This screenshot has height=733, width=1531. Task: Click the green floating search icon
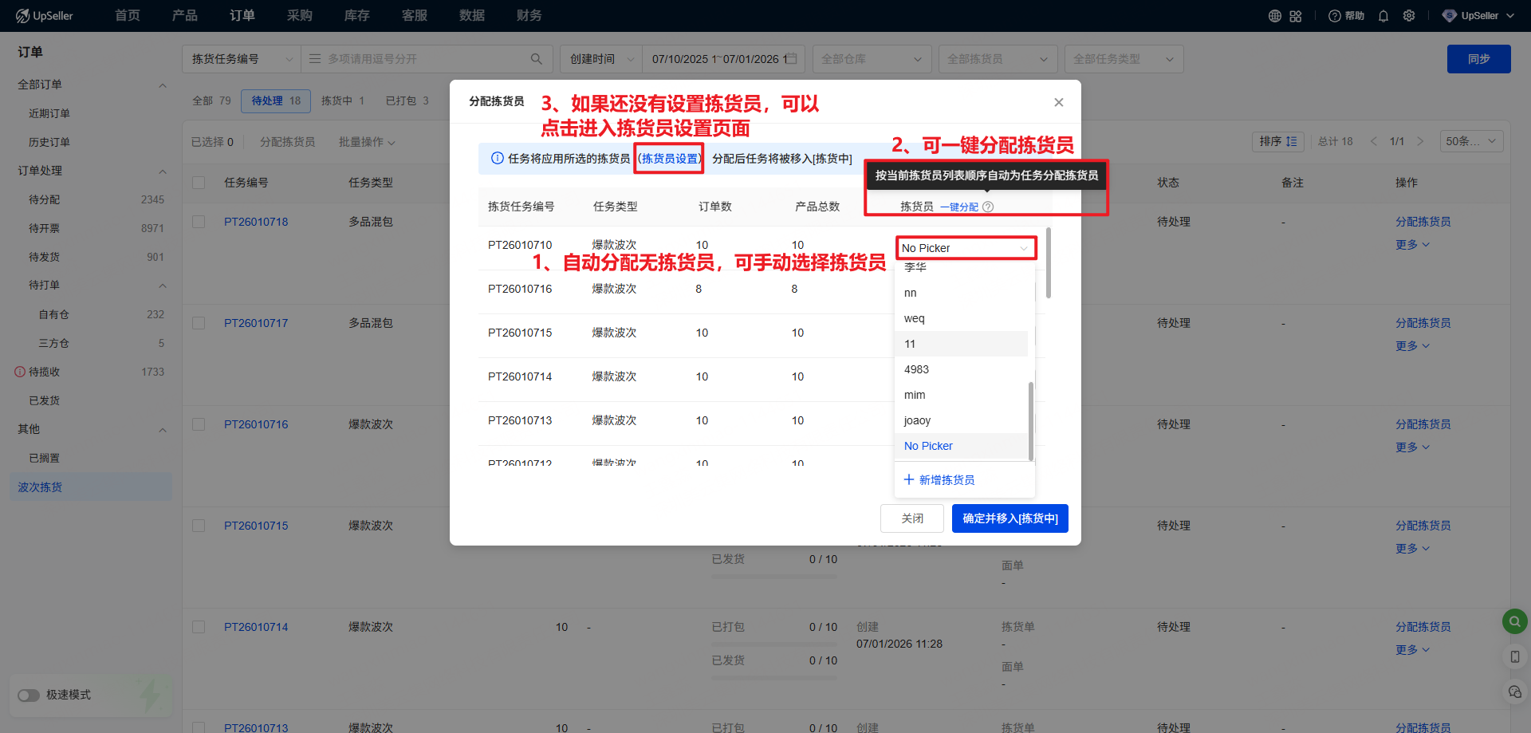coord(1514,621)
